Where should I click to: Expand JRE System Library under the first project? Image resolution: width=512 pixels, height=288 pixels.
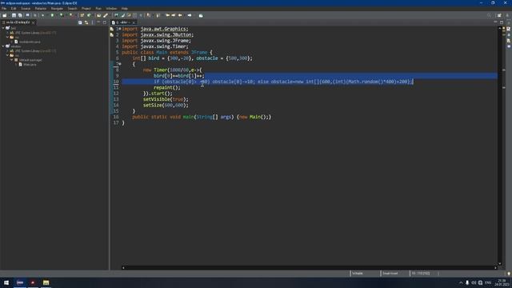[x=8, y=33]
